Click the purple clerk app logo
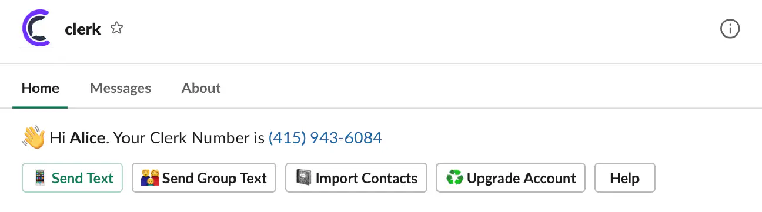762x212 pixels. [x=36, y=29]
